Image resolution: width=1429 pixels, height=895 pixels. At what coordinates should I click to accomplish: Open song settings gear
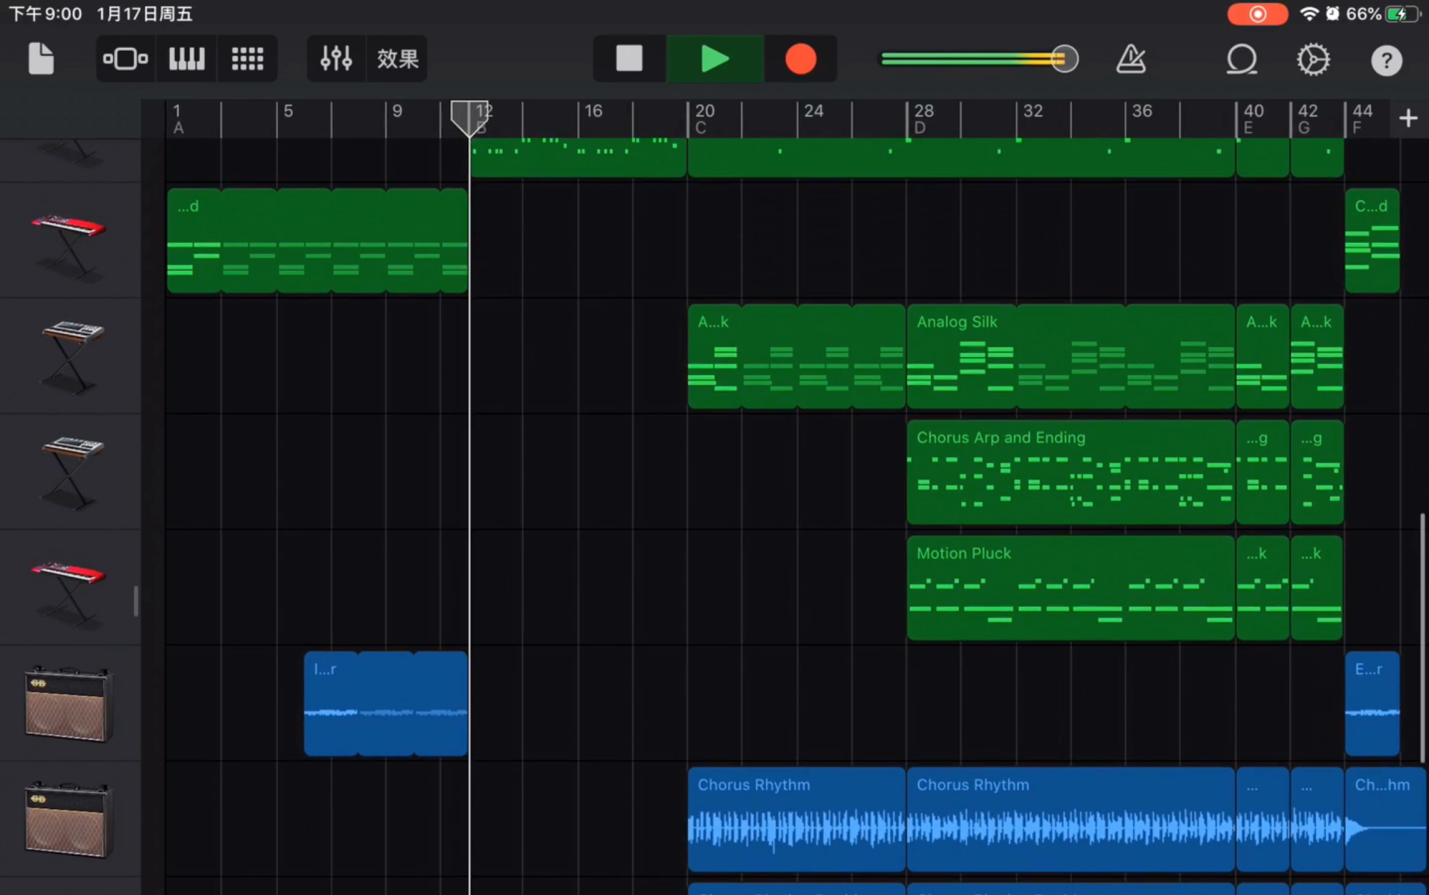pos(1313,60)
